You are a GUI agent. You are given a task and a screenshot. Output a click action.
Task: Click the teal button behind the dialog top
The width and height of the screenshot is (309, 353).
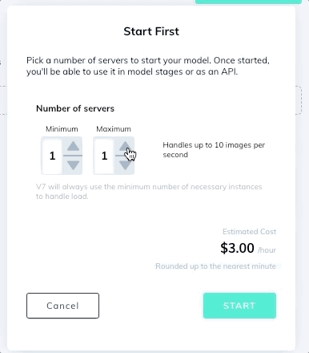coord(248,2)
